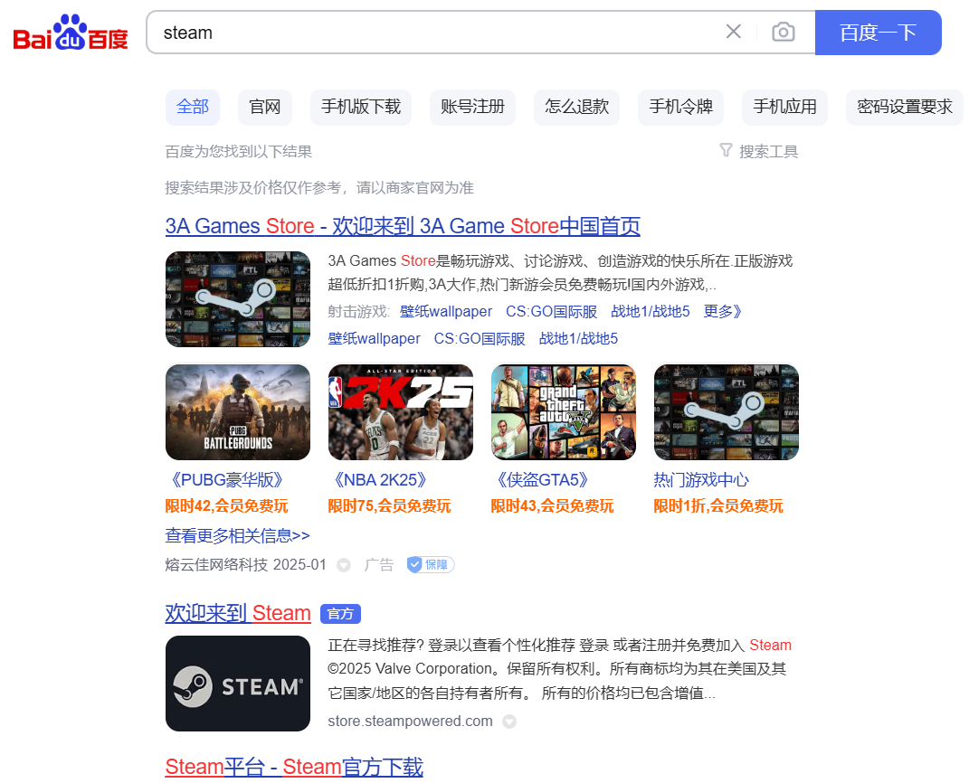Click 限时42,会员免费玩 promo text
Screen dimensions: 969x783
tap(227, 505)
